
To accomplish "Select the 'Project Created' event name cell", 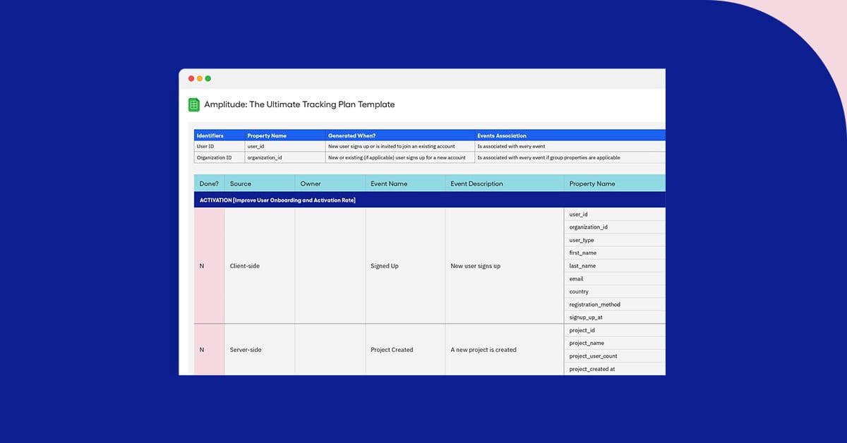I will (x=404, y=350).
